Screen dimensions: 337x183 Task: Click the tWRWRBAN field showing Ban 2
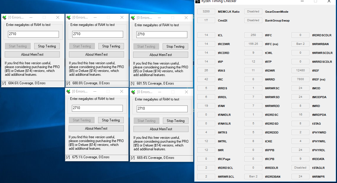click(300, 44)
